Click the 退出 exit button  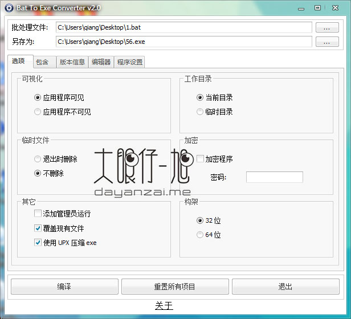tap(285, 287)
